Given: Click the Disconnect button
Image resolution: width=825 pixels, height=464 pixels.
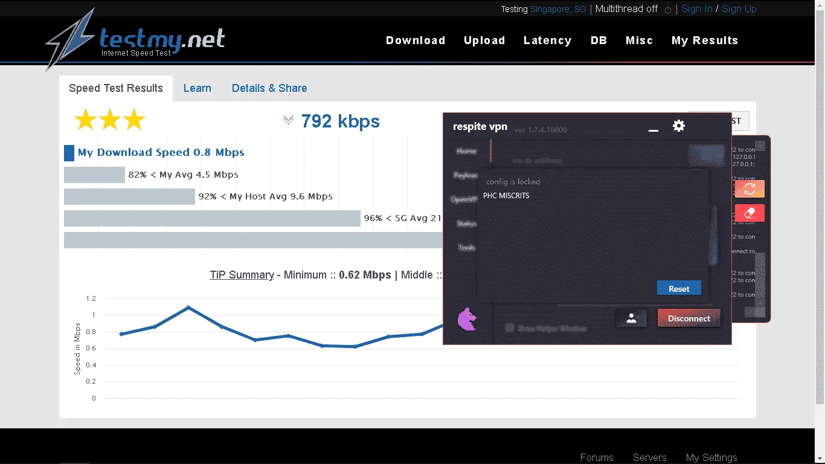Looking at the screenshot, I should point(689,318).
